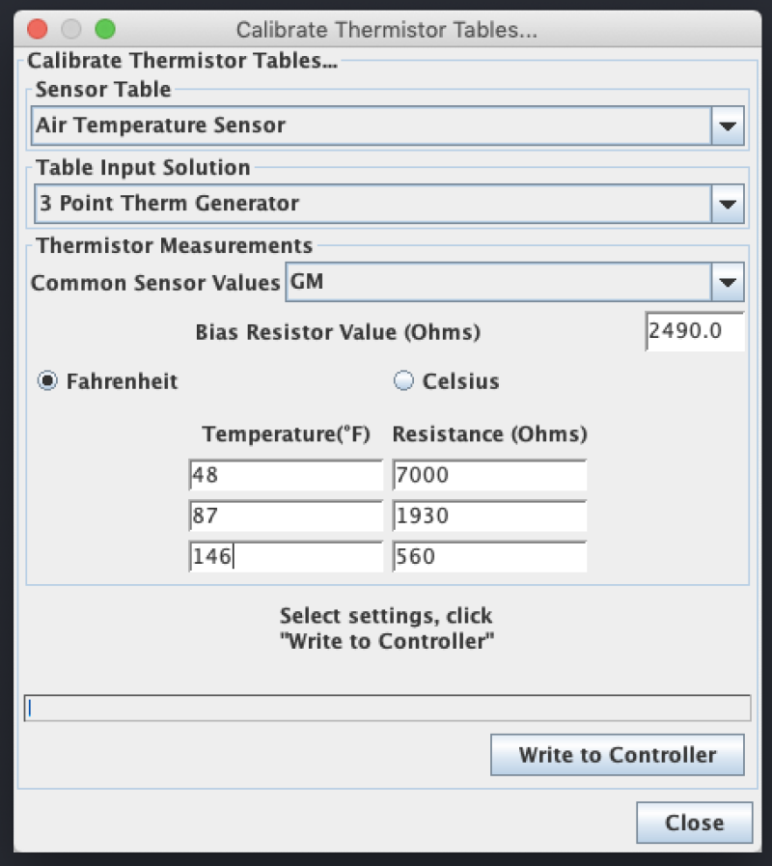Click the Air Temperature Sensor combo box

pyautogui.click(x=372, y=126)
